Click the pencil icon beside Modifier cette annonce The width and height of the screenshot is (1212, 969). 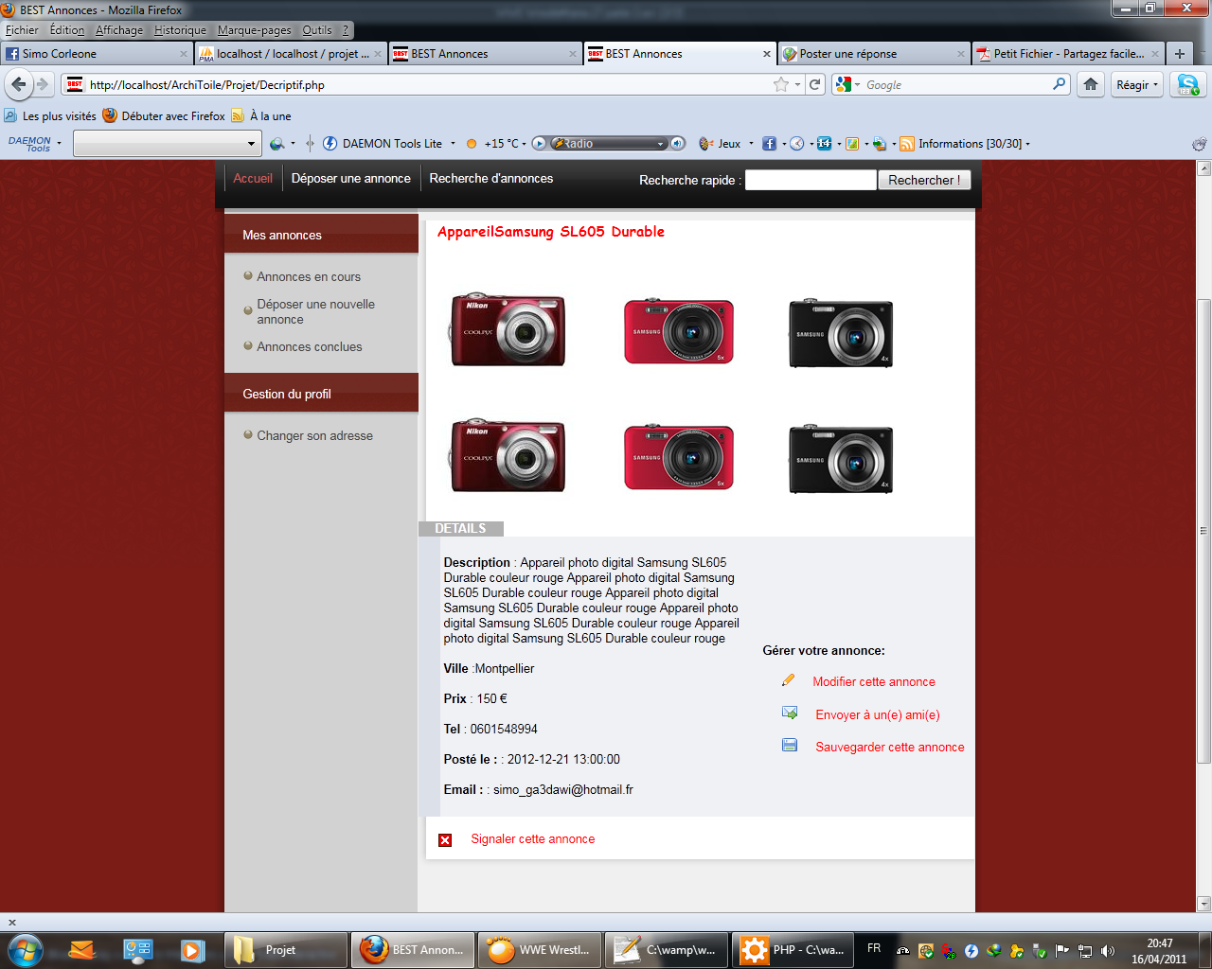click(788, 680)
